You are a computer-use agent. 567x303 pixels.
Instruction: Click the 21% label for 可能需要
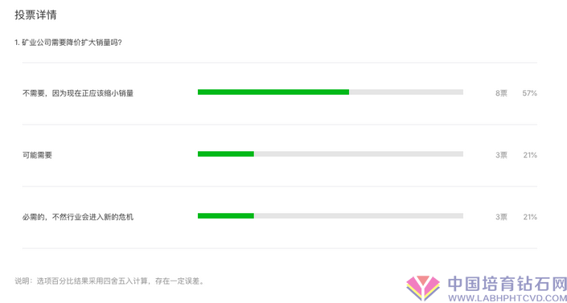pyautogui.click(x=530, y=155)
